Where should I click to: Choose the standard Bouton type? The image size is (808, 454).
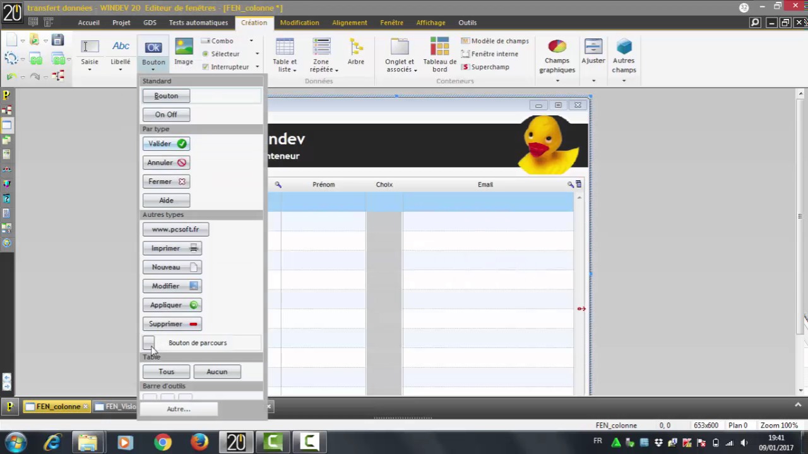coord(166,96)
